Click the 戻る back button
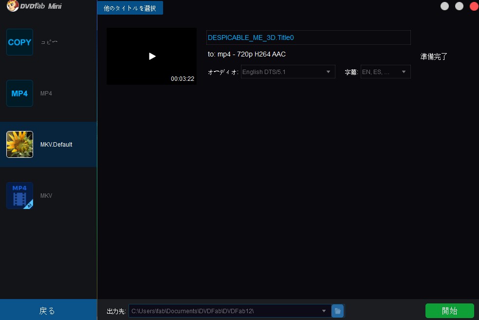This screenshot has width=479, height=320. click(48, 310)
